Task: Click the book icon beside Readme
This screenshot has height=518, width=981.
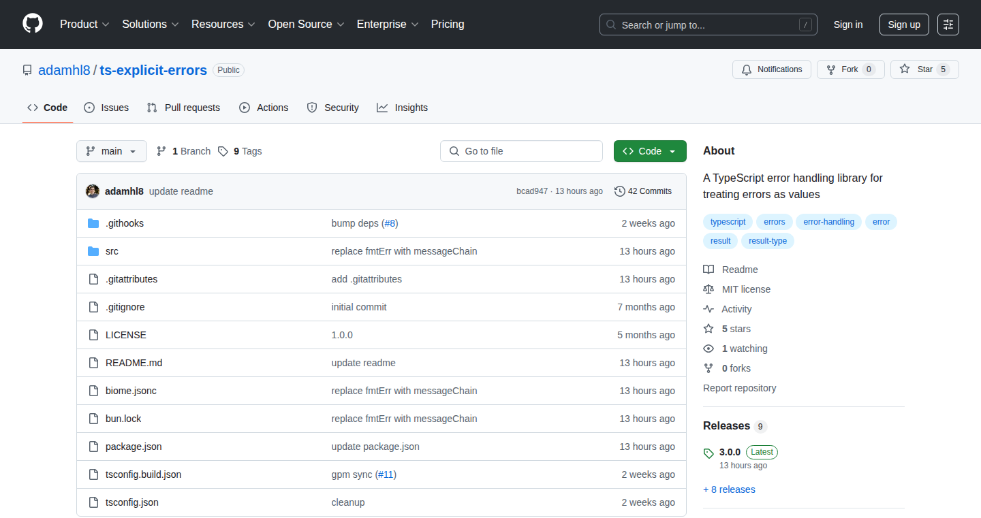Action: click(x=708, y=270)
